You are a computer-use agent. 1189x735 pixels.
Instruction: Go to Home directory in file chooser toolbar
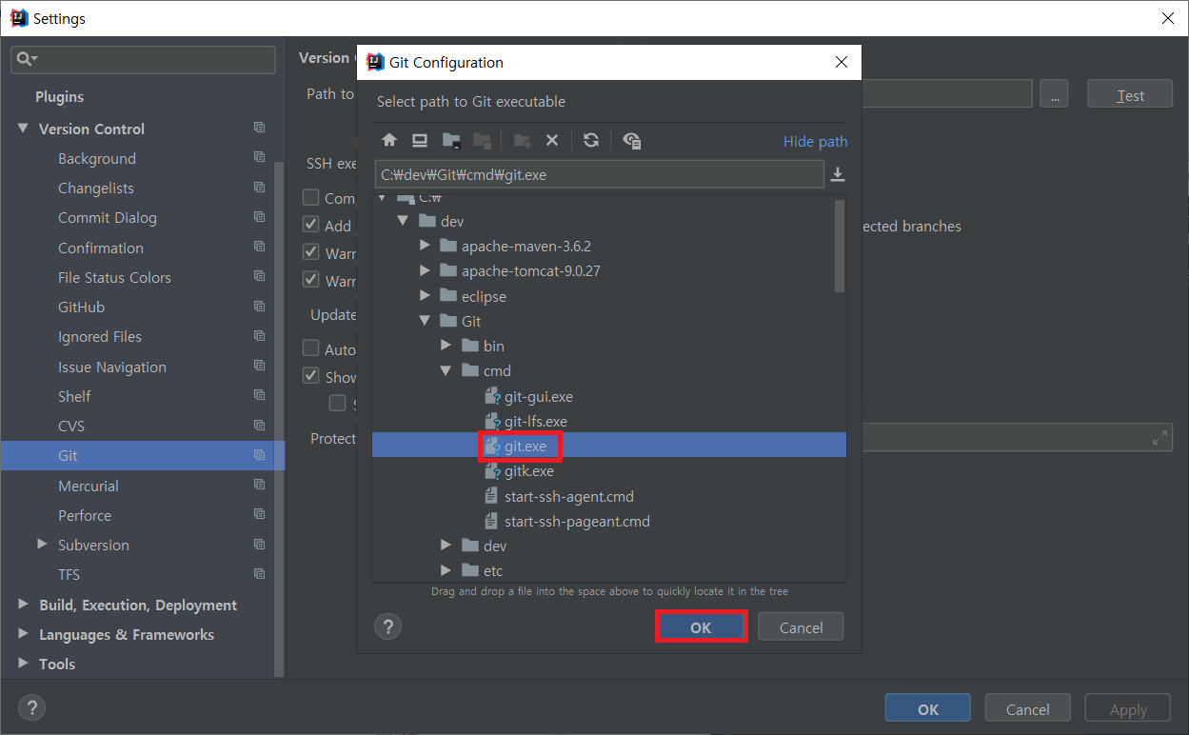389,140
